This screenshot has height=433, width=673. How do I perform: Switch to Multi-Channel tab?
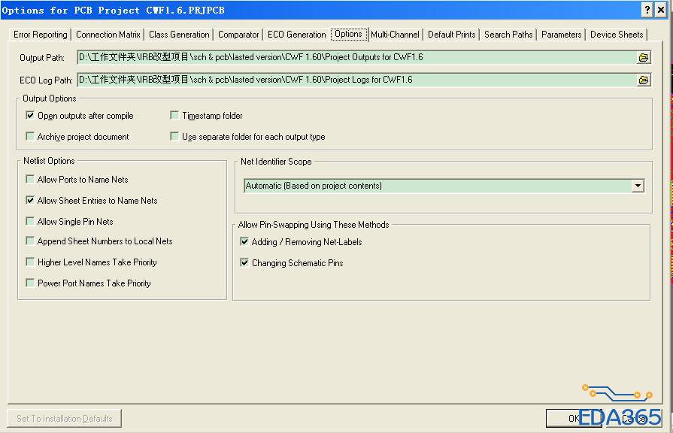tap(395, 35)
